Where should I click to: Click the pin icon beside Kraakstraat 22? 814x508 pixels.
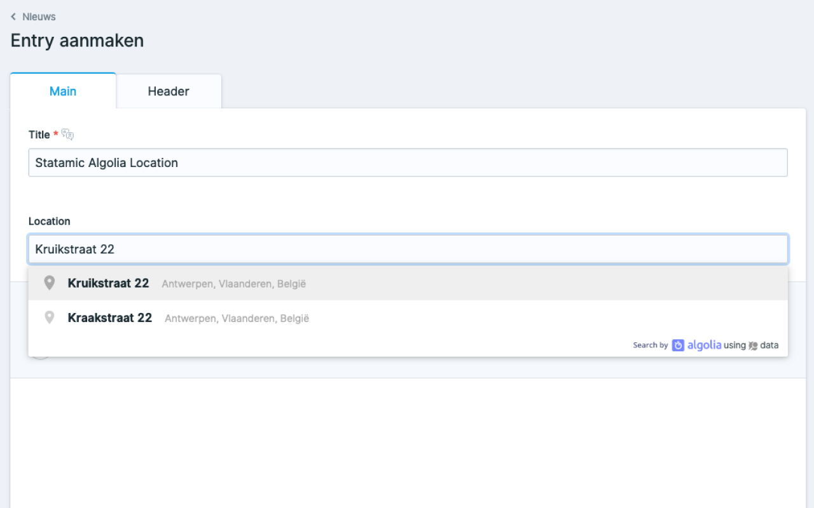[49, 317]
